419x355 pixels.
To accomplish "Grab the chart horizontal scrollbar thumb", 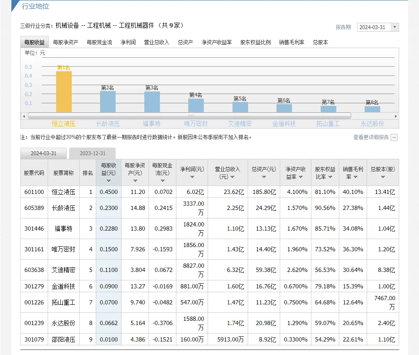I will (189, 116).
